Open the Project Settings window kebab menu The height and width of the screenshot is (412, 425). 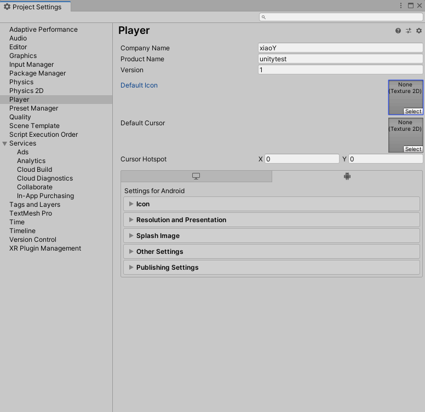tap(401, 5)
